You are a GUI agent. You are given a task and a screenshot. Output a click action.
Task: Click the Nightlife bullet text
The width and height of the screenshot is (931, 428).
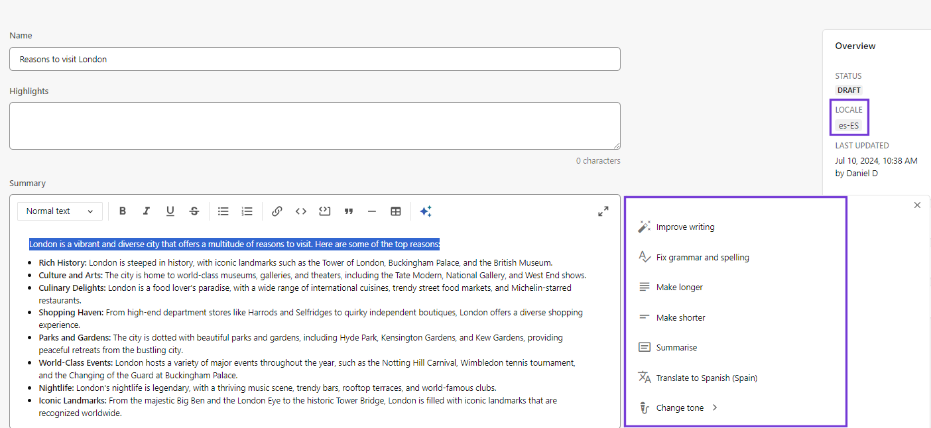coord(267,388)
